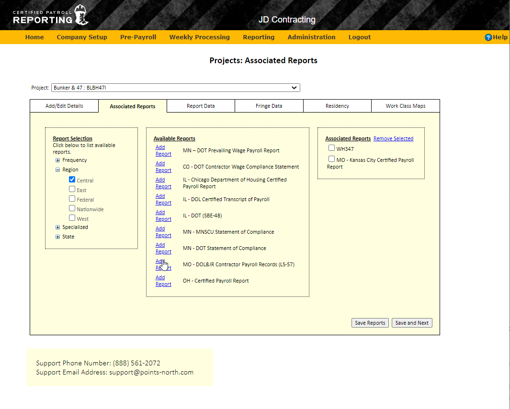Open the Home menu
The image size is (510, 409).
[x=34, y=37]
